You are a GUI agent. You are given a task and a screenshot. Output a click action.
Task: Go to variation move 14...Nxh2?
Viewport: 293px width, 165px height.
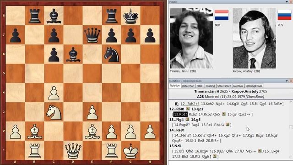[x=182, y=135]
